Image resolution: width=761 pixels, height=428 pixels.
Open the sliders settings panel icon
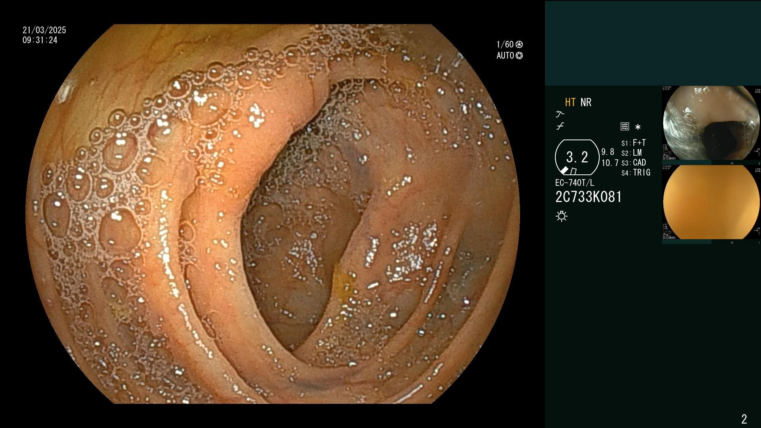click(625, 127)
